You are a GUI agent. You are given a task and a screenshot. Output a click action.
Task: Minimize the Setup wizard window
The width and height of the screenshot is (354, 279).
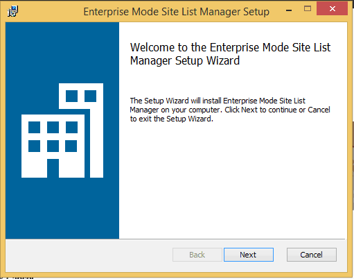point(289,10)
